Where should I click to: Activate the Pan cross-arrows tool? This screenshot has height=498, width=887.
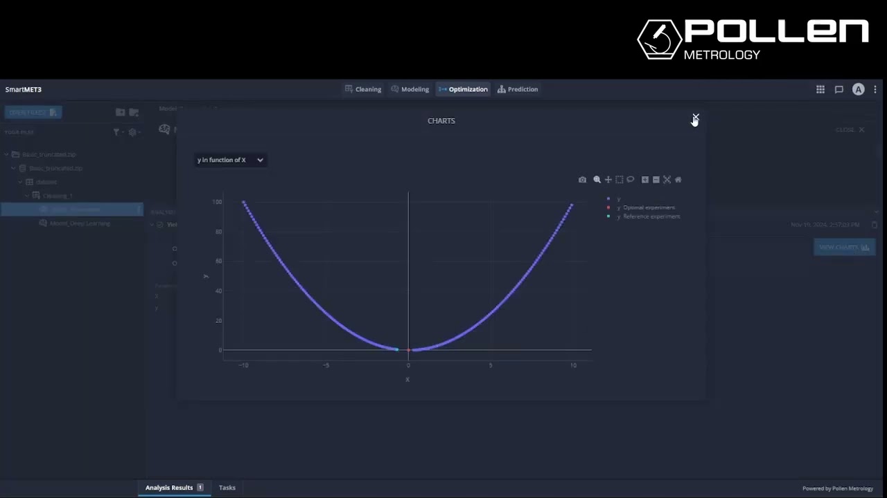pyautogui.click(x=608, y=180)
